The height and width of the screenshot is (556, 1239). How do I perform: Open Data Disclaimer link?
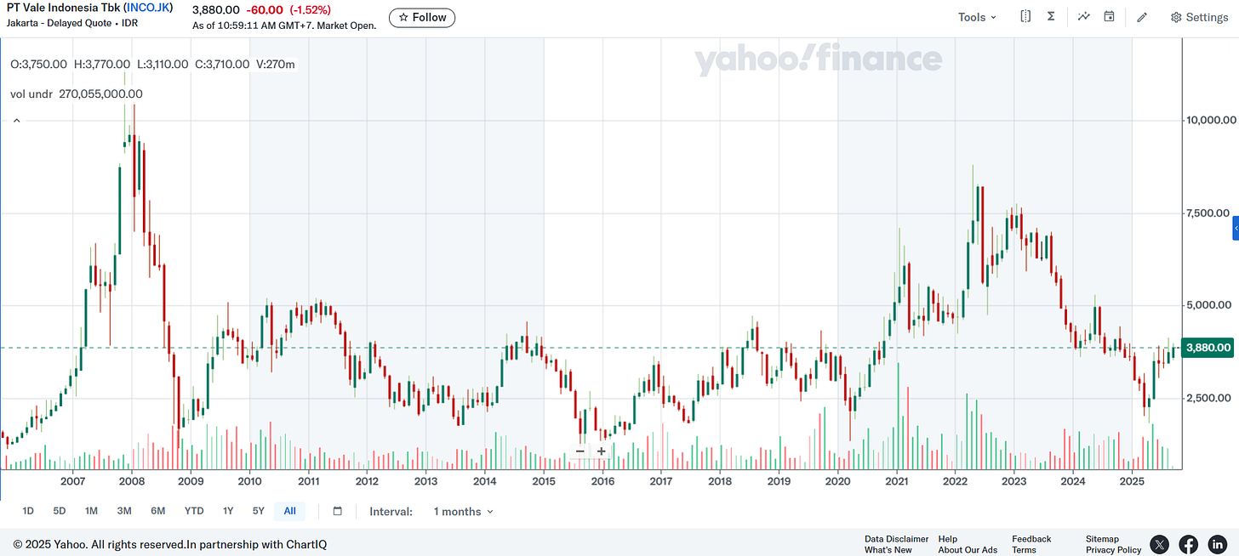point(896,539)
